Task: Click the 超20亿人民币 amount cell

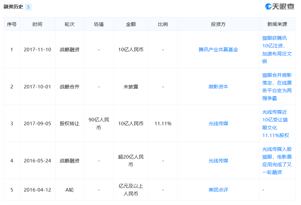Action: point(131,161)
